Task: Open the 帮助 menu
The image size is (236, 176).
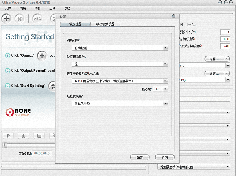Action: click(x=67, y=8)
